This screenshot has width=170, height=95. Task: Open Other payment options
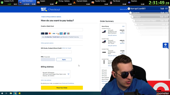(47, 43)
